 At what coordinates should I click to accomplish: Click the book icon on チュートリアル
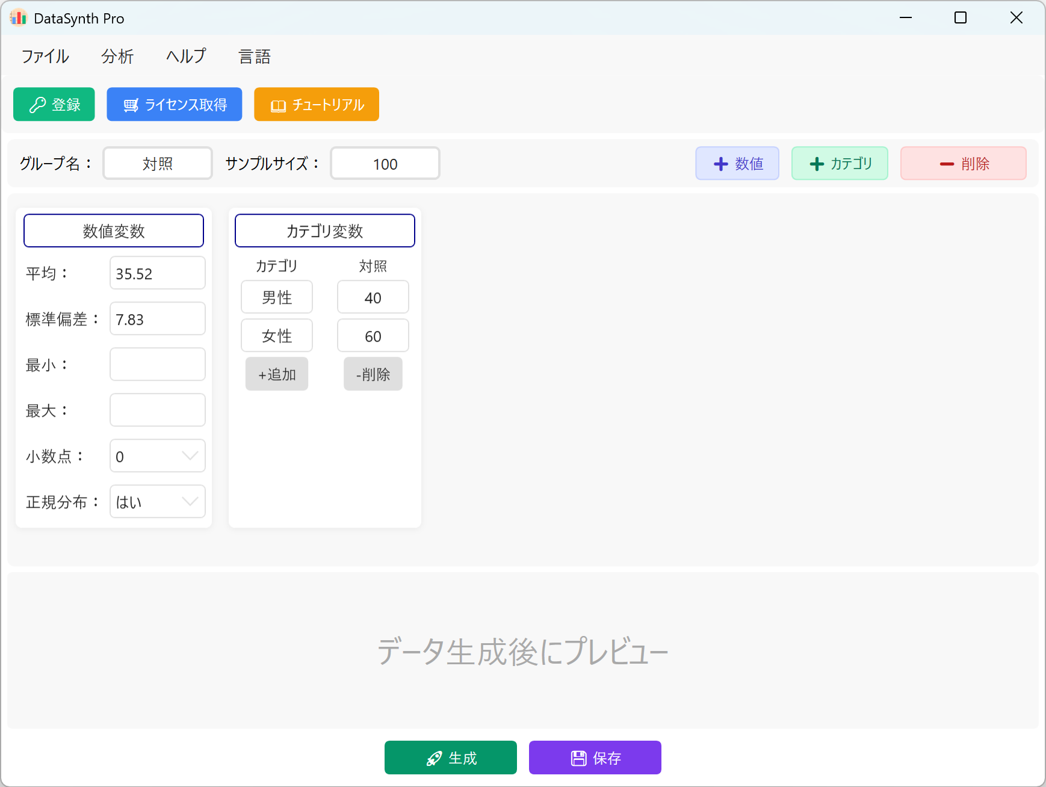coord(278,106)
